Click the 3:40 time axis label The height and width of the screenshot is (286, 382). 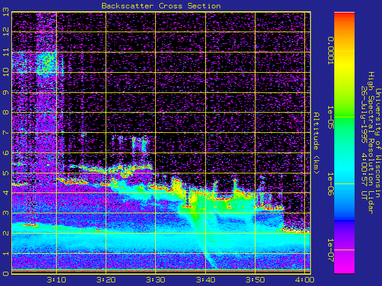tap(205, 280)
